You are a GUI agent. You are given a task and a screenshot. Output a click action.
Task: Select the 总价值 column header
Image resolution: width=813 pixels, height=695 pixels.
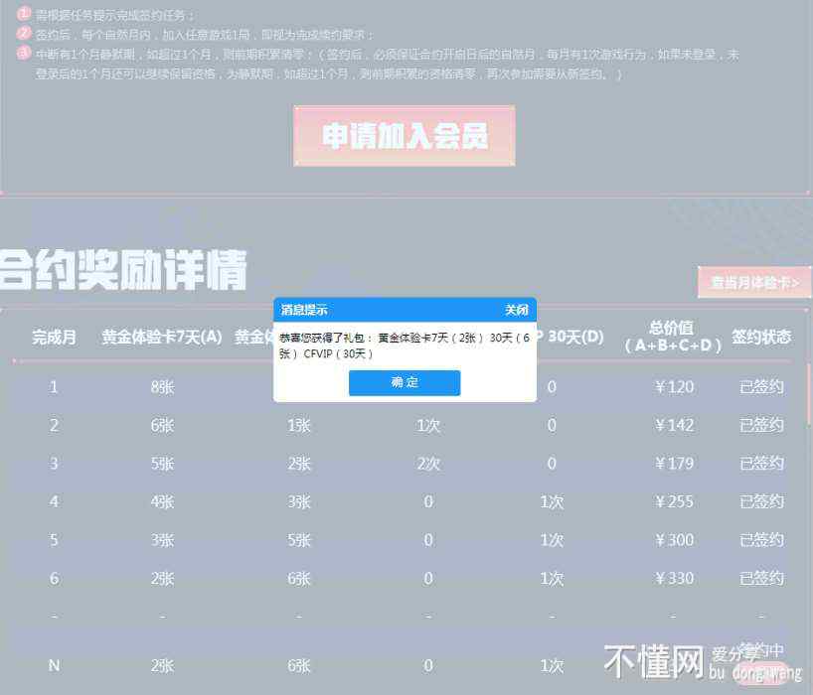[672, 337]
